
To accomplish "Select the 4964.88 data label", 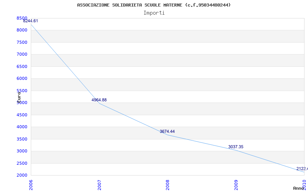I will (99, 100).
